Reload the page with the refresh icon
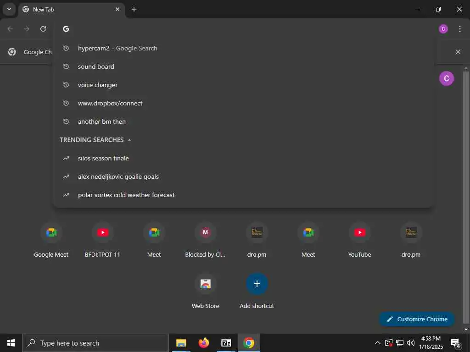Viewport: 470px width, 352px height. (43, 29)
